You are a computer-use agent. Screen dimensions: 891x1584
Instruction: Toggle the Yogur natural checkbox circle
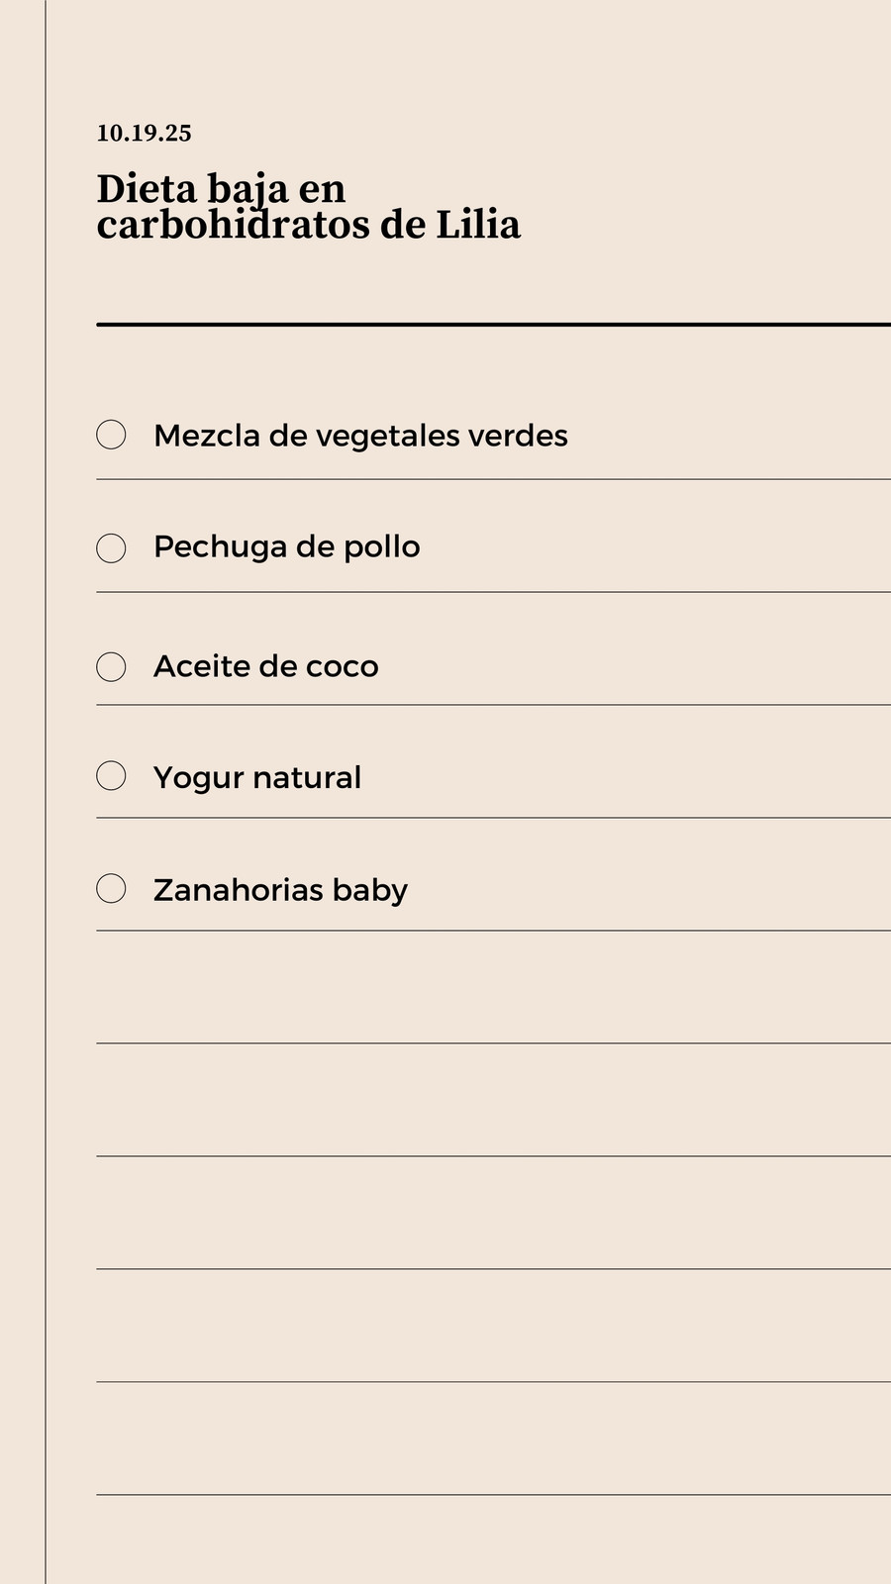[111, 776]
